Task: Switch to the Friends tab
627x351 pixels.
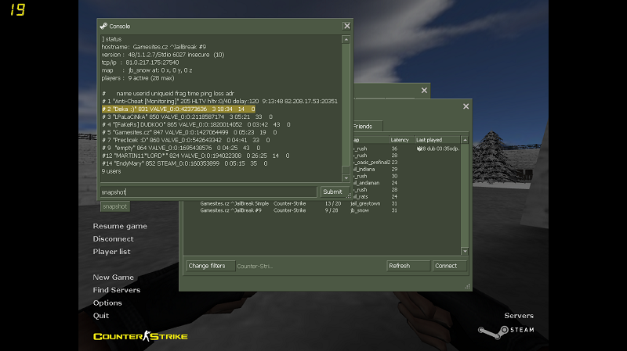Action: click(367, 127)
